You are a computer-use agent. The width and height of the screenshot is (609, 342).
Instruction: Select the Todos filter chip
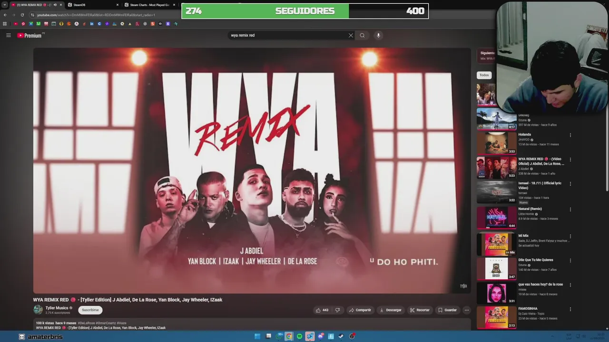[x=484, y=75]
